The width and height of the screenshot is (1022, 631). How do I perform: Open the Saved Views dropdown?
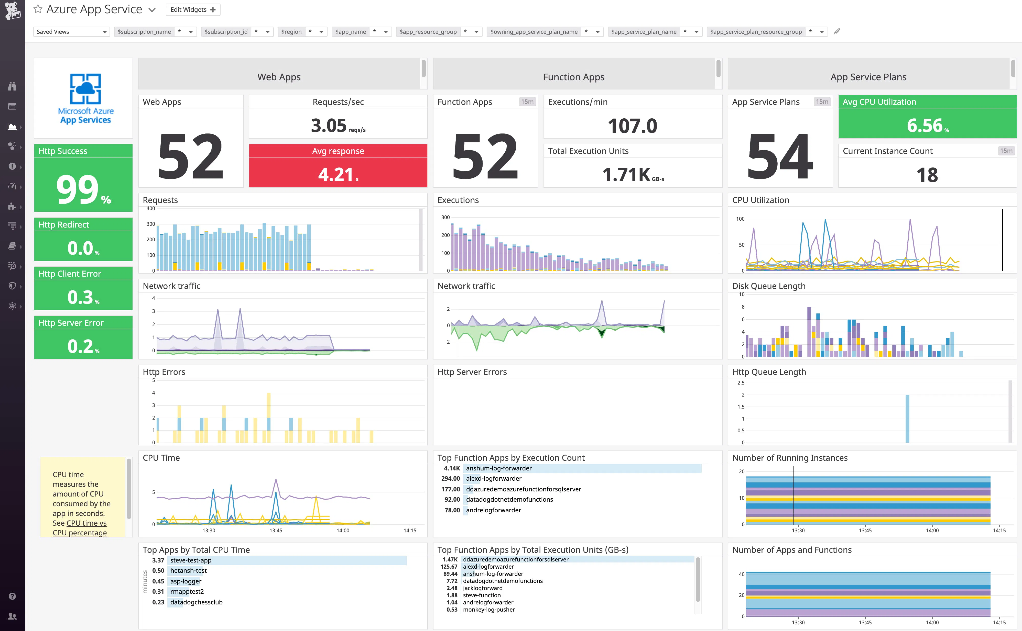point(71,31)
